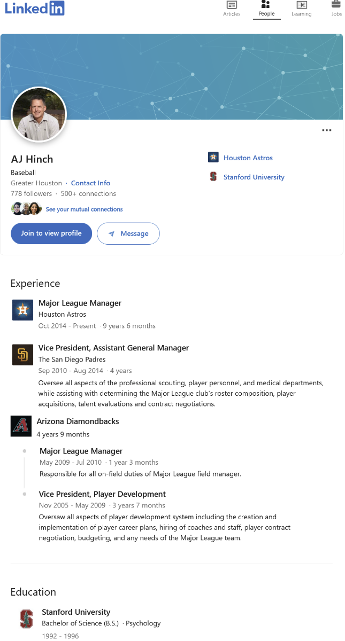The width and height of the screenshot is (345, 641).
Task: Click the Arizona Diamondbacks logo
Action: pyautogui.click(x=21, y=426)
